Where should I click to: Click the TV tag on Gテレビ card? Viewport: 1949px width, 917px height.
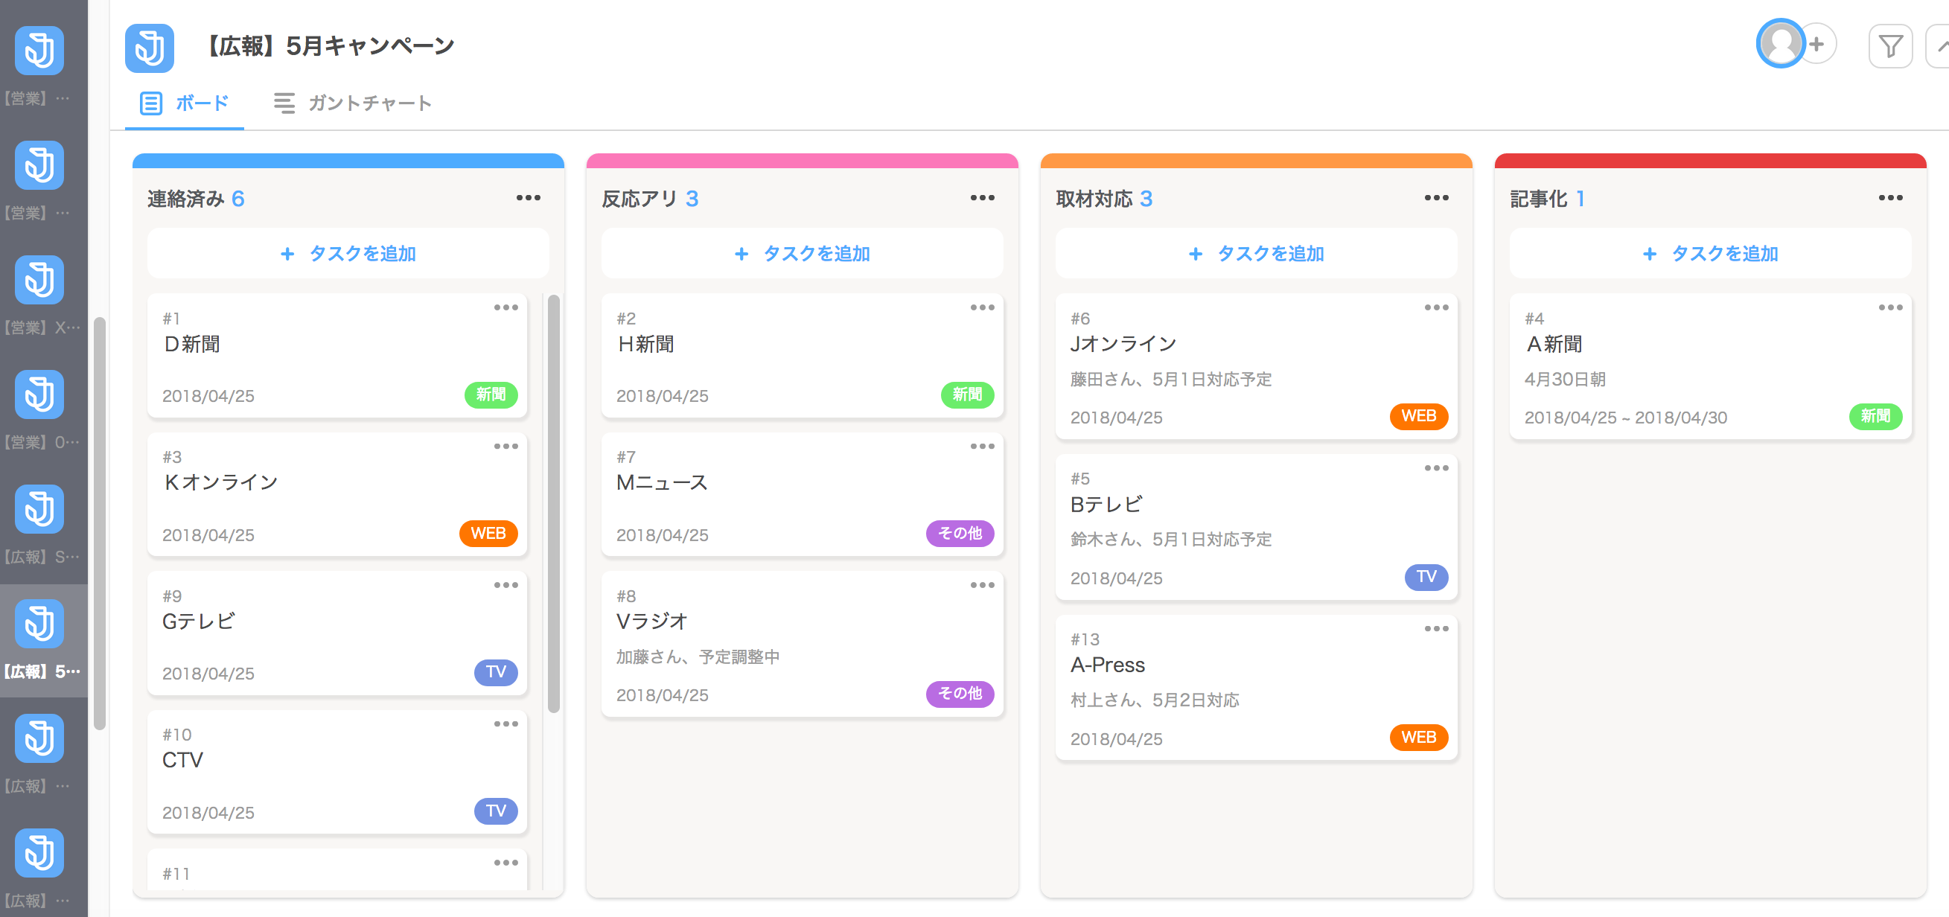pos(497,672)
